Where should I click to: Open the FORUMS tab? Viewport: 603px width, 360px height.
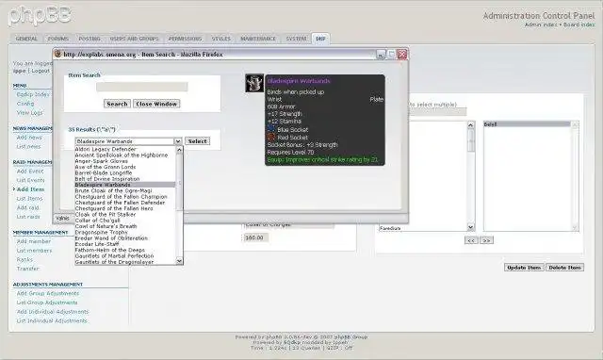pyautogui.click(x=58, y=39)
